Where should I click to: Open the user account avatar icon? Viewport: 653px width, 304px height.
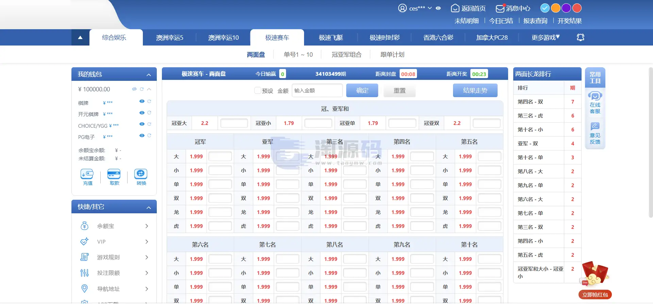tap(402, 8)
